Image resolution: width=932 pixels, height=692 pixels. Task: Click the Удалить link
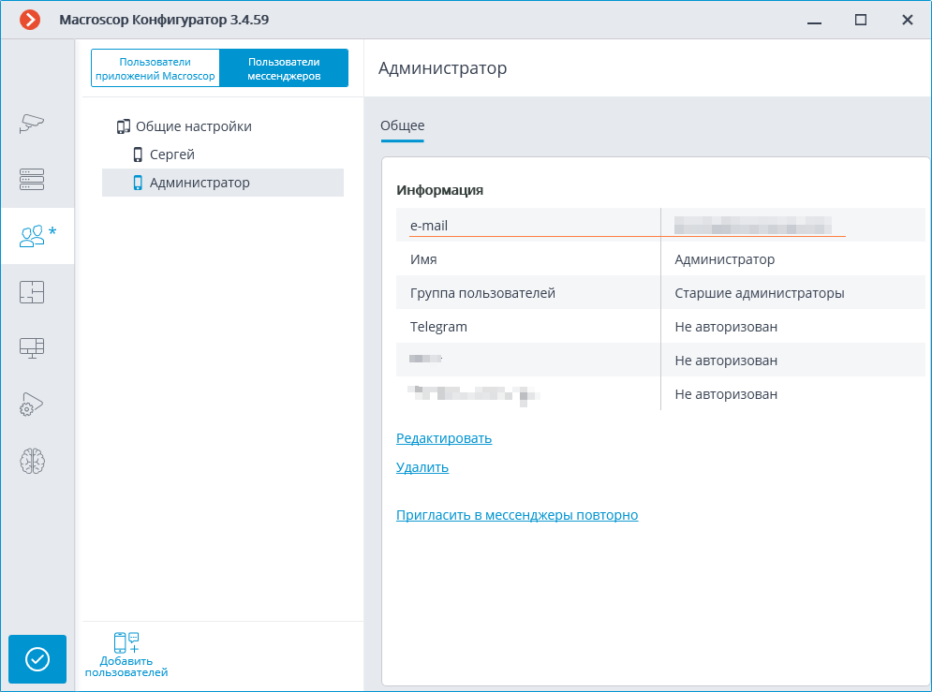click(x=422, y=467)
